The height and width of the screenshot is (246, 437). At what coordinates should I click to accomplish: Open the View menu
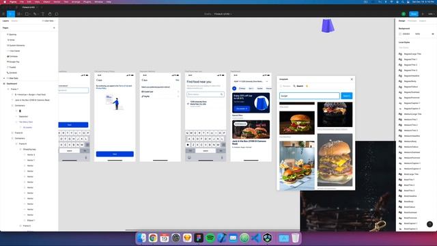[x=37, y=1]
